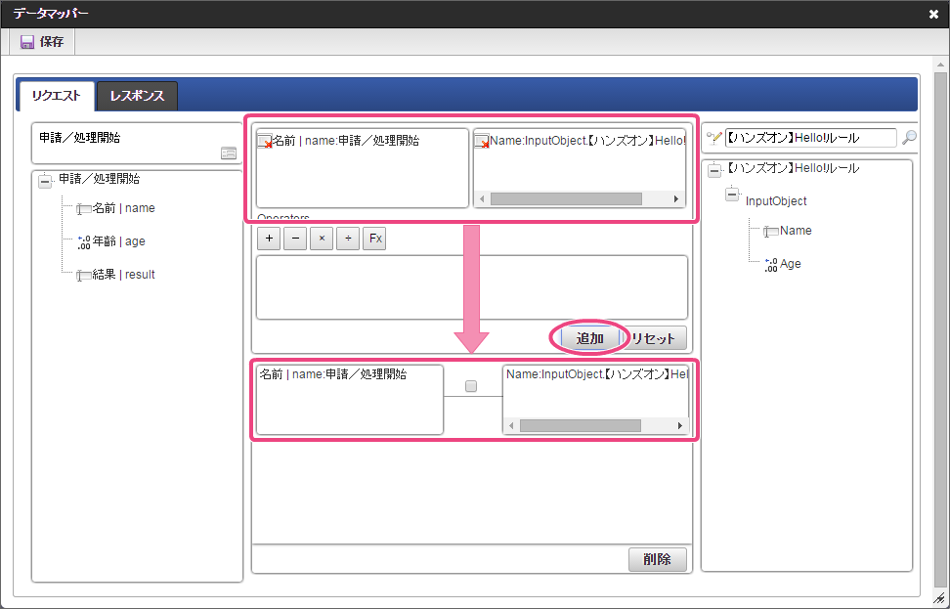
Task: Click the save floppy disk icon
Action: (x=26, y=42)
